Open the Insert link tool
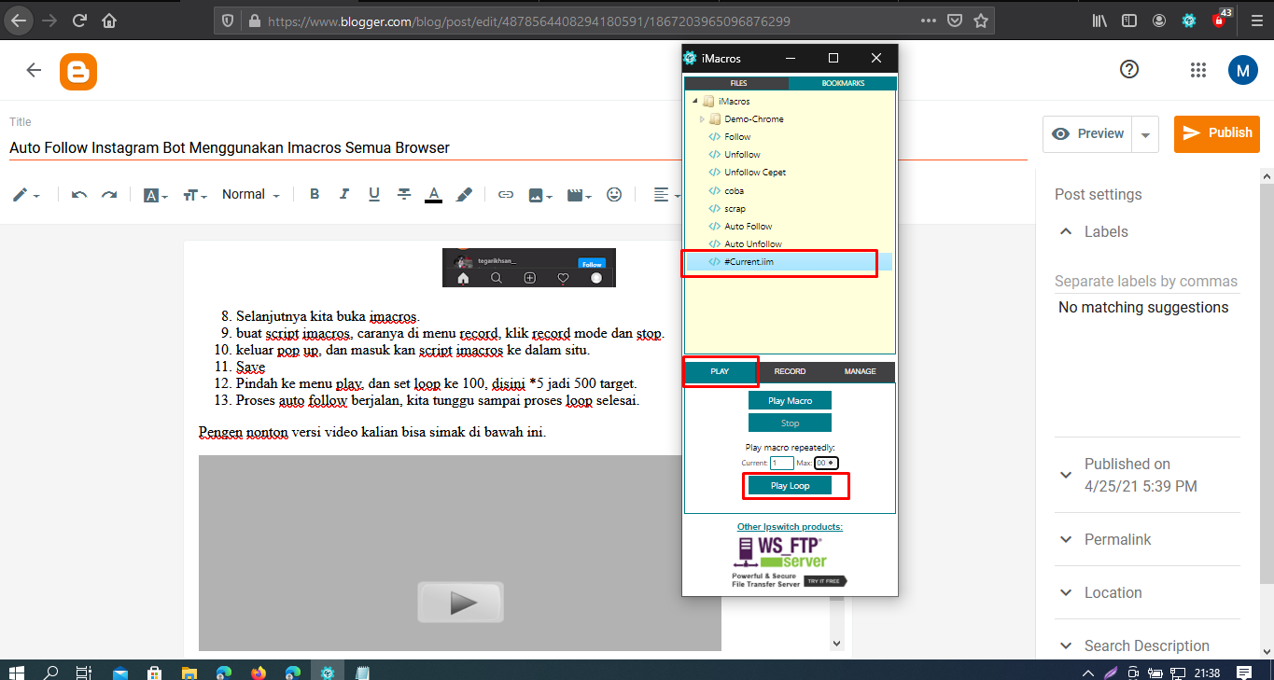 505,194
